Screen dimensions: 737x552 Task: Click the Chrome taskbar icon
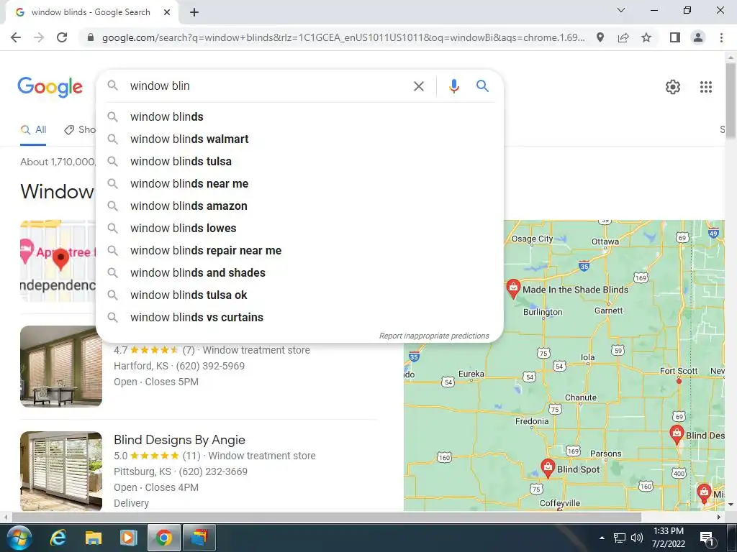163,538
